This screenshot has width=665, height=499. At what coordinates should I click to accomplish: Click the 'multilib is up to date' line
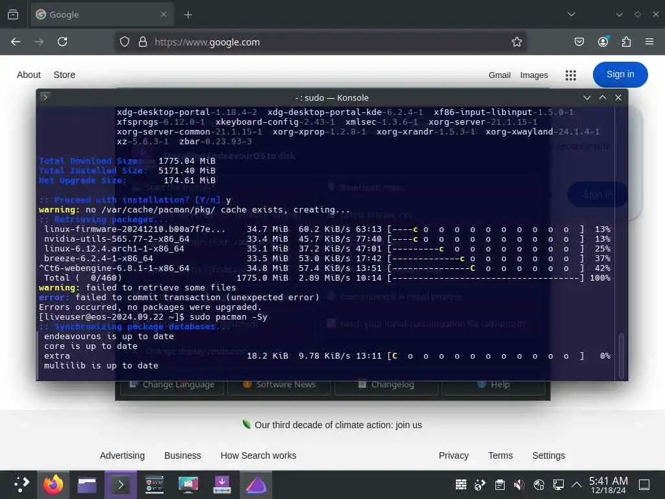(101, 365)
